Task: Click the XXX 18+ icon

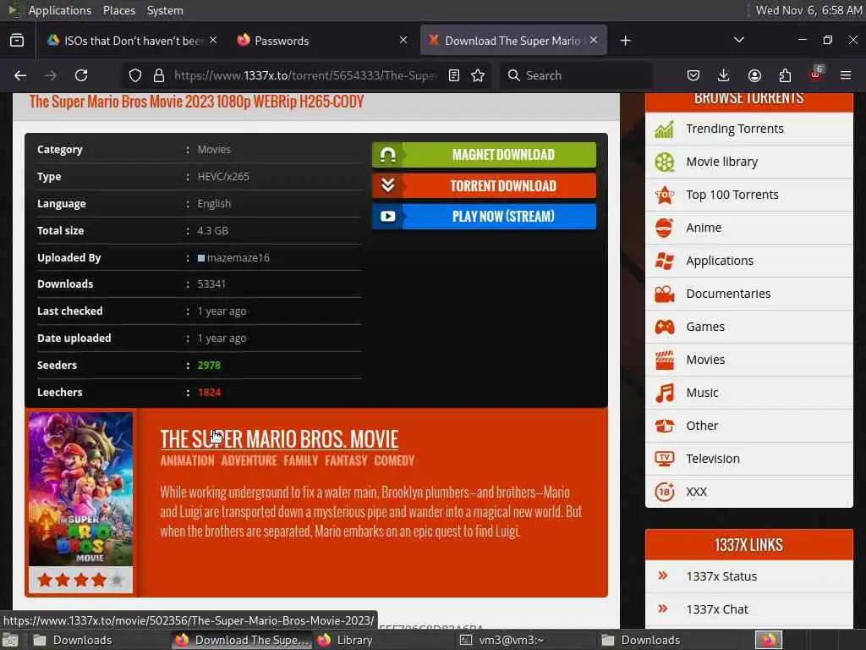Action: click(665, 492)
